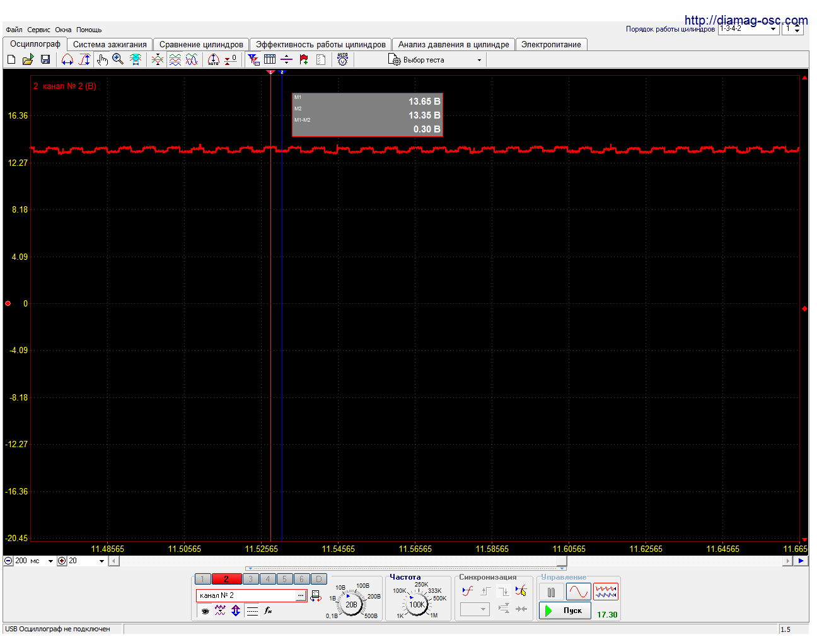Select the vertical stretch tool

point(84,59)
